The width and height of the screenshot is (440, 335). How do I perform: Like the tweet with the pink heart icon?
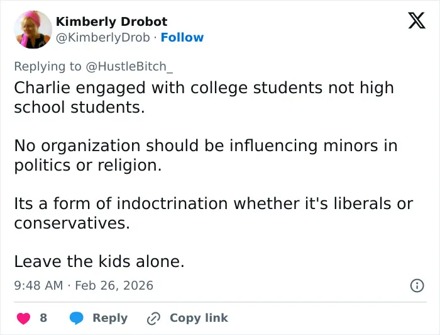(24, 318)
